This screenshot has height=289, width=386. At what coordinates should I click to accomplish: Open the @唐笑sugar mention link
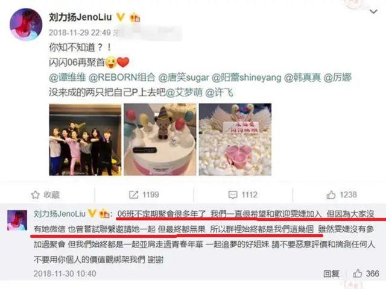pos(183,78)
